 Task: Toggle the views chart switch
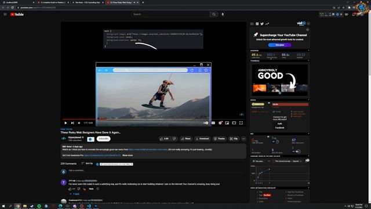point(307,161)
